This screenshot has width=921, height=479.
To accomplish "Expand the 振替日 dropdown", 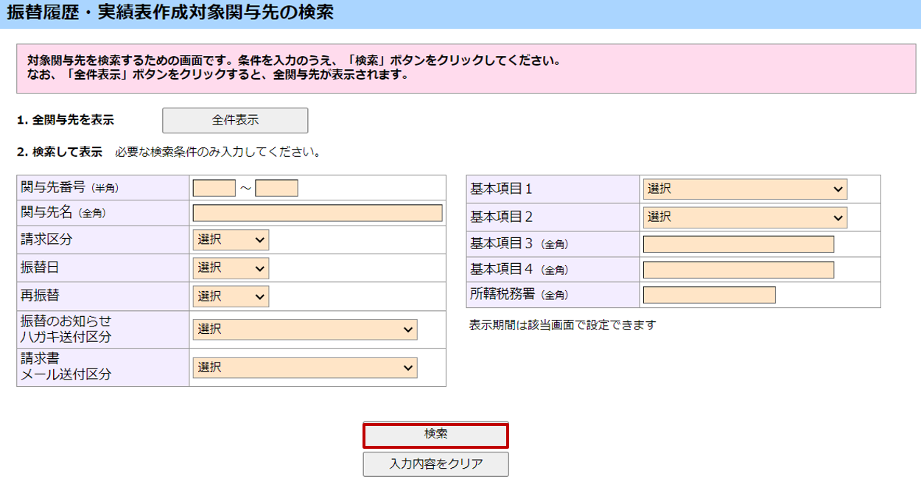I will pos(231,268).
